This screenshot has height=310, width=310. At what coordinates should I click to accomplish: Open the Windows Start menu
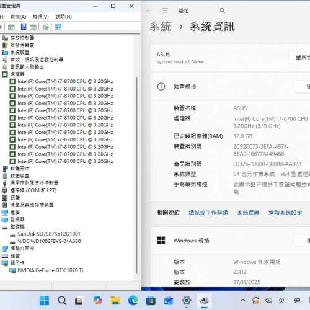44,301
